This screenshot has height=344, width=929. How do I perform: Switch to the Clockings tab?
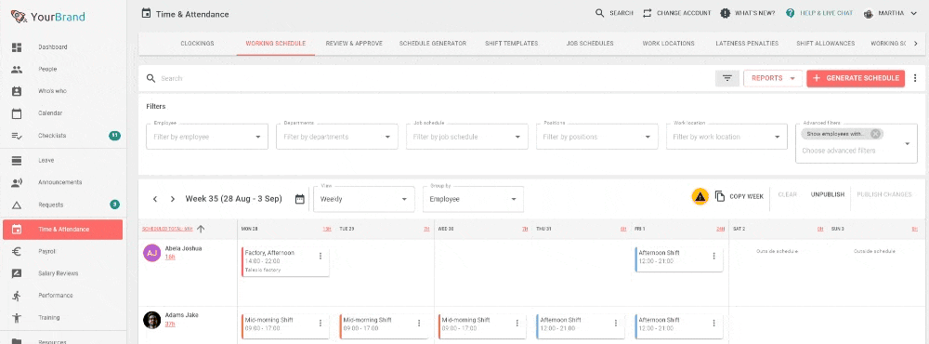(197, 44)
